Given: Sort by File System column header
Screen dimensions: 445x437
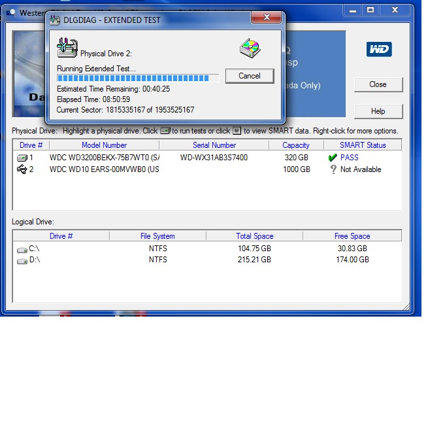Looking at the screenshot, I should (157, 236).
